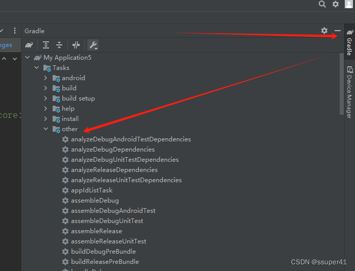The width and height of the screenshot is (355, 271).
Task: Click the Search Everywhere magnifier icon
Action: (x=322, y=4)
